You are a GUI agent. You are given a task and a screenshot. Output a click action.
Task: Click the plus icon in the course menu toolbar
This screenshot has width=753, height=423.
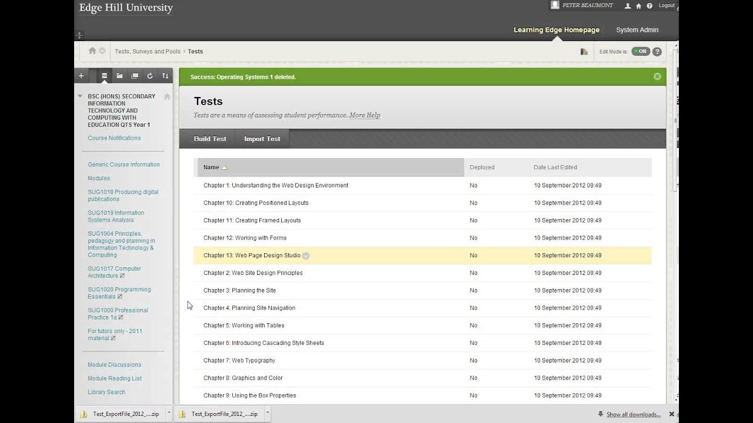tap(81, 76)
